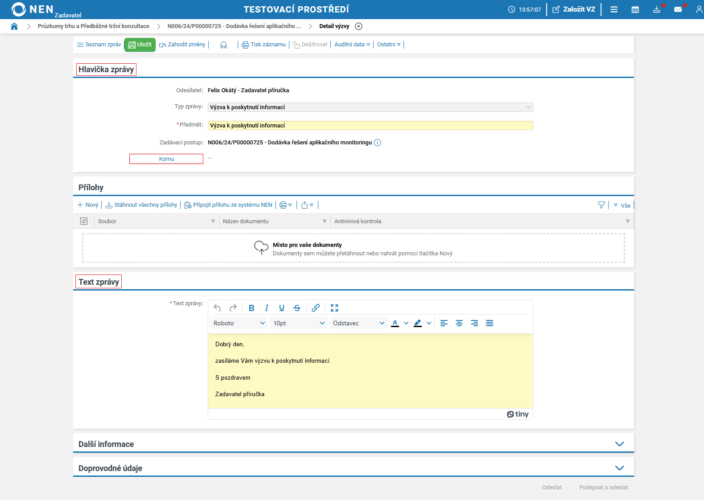Click the Komu recipient button
This screenshot has width=704, height=500.
click(166, 159)
